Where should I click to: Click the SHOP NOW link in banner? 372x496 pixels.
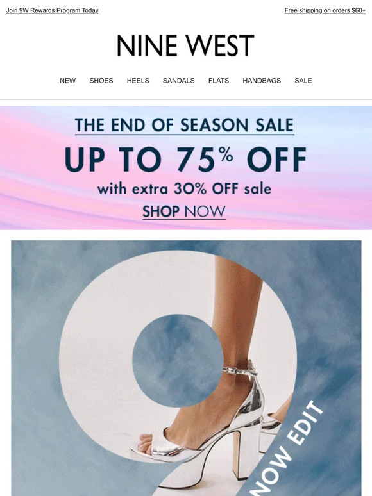[x=184, y=211]
